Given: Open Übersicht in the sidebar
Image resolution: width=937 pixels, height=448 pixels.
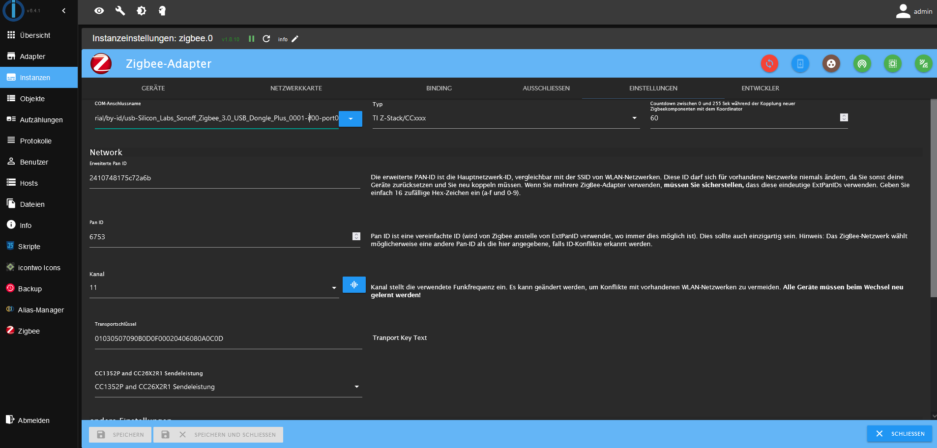Looking at the screenshot, I should click(39, 35).
